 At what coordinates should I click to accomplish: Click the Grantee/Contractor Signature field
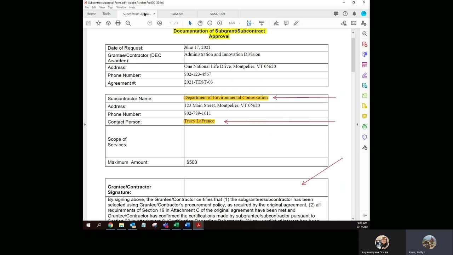coord(256,188)
